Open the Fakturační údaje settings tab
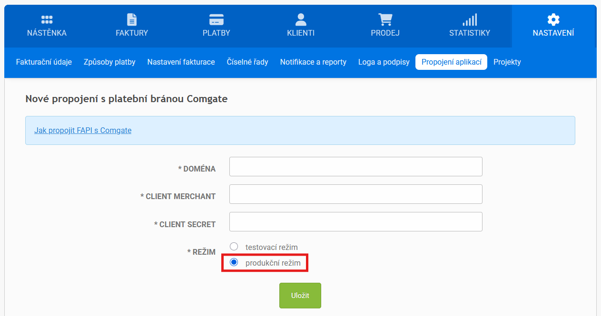 click(44, 62)
